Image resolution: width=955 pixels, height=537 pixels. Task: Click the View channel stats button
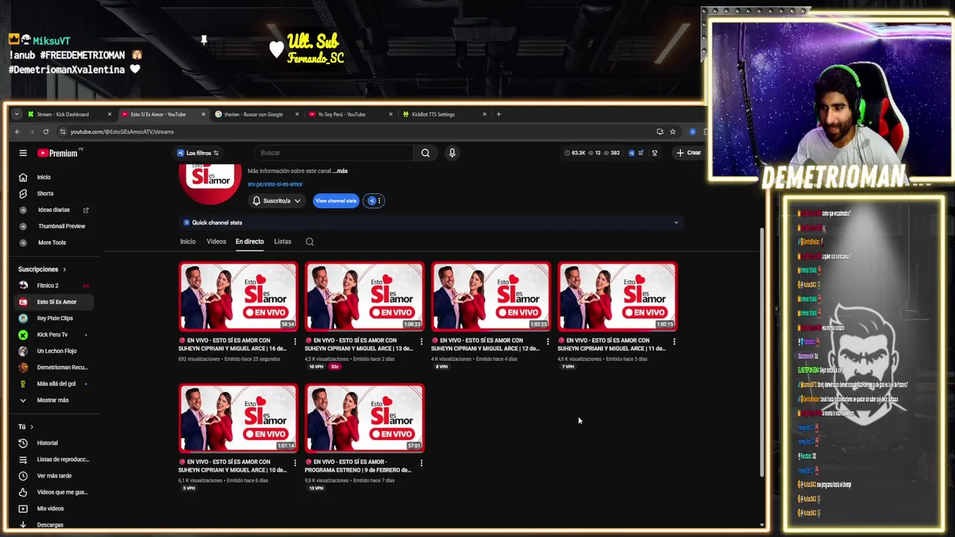point(336,201)
